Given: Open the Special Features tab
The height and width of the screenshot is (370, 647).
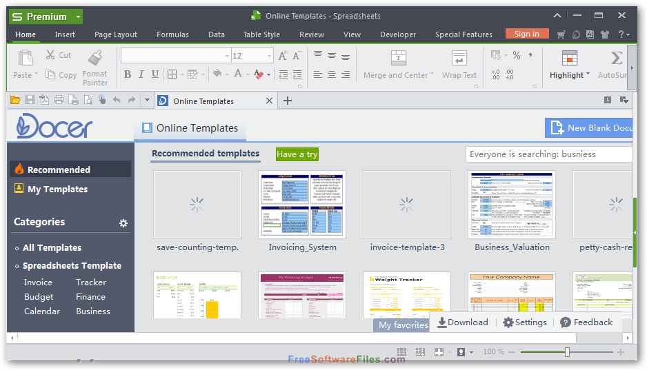Looking at the screenshot, I should coord(464,34).
